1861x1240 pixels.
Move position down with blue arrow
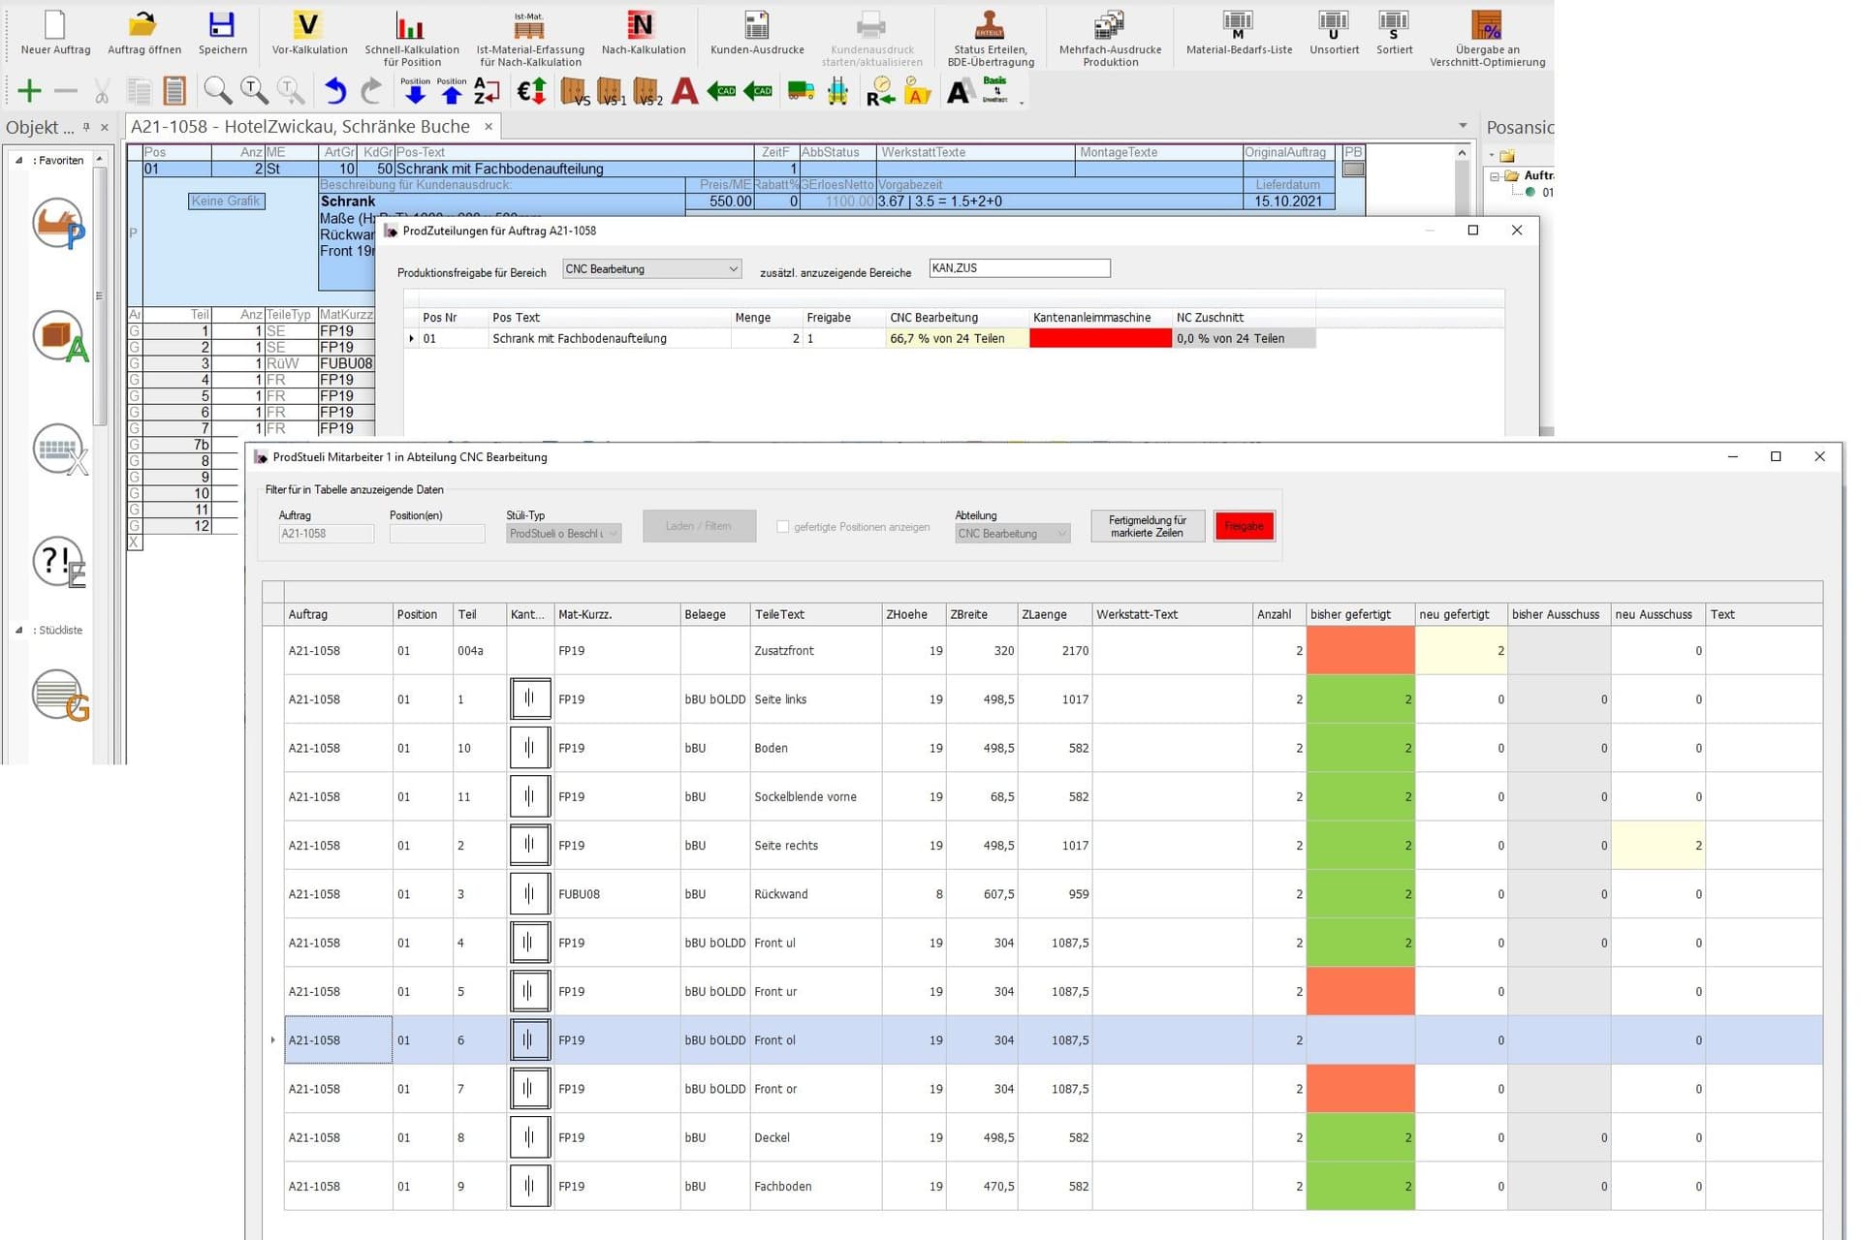(x=415, y=94)
